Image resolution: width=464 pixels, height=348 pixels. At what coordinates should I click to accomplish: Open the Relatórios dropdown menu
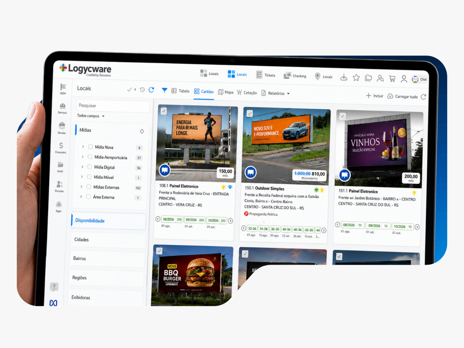click(275, 93)
